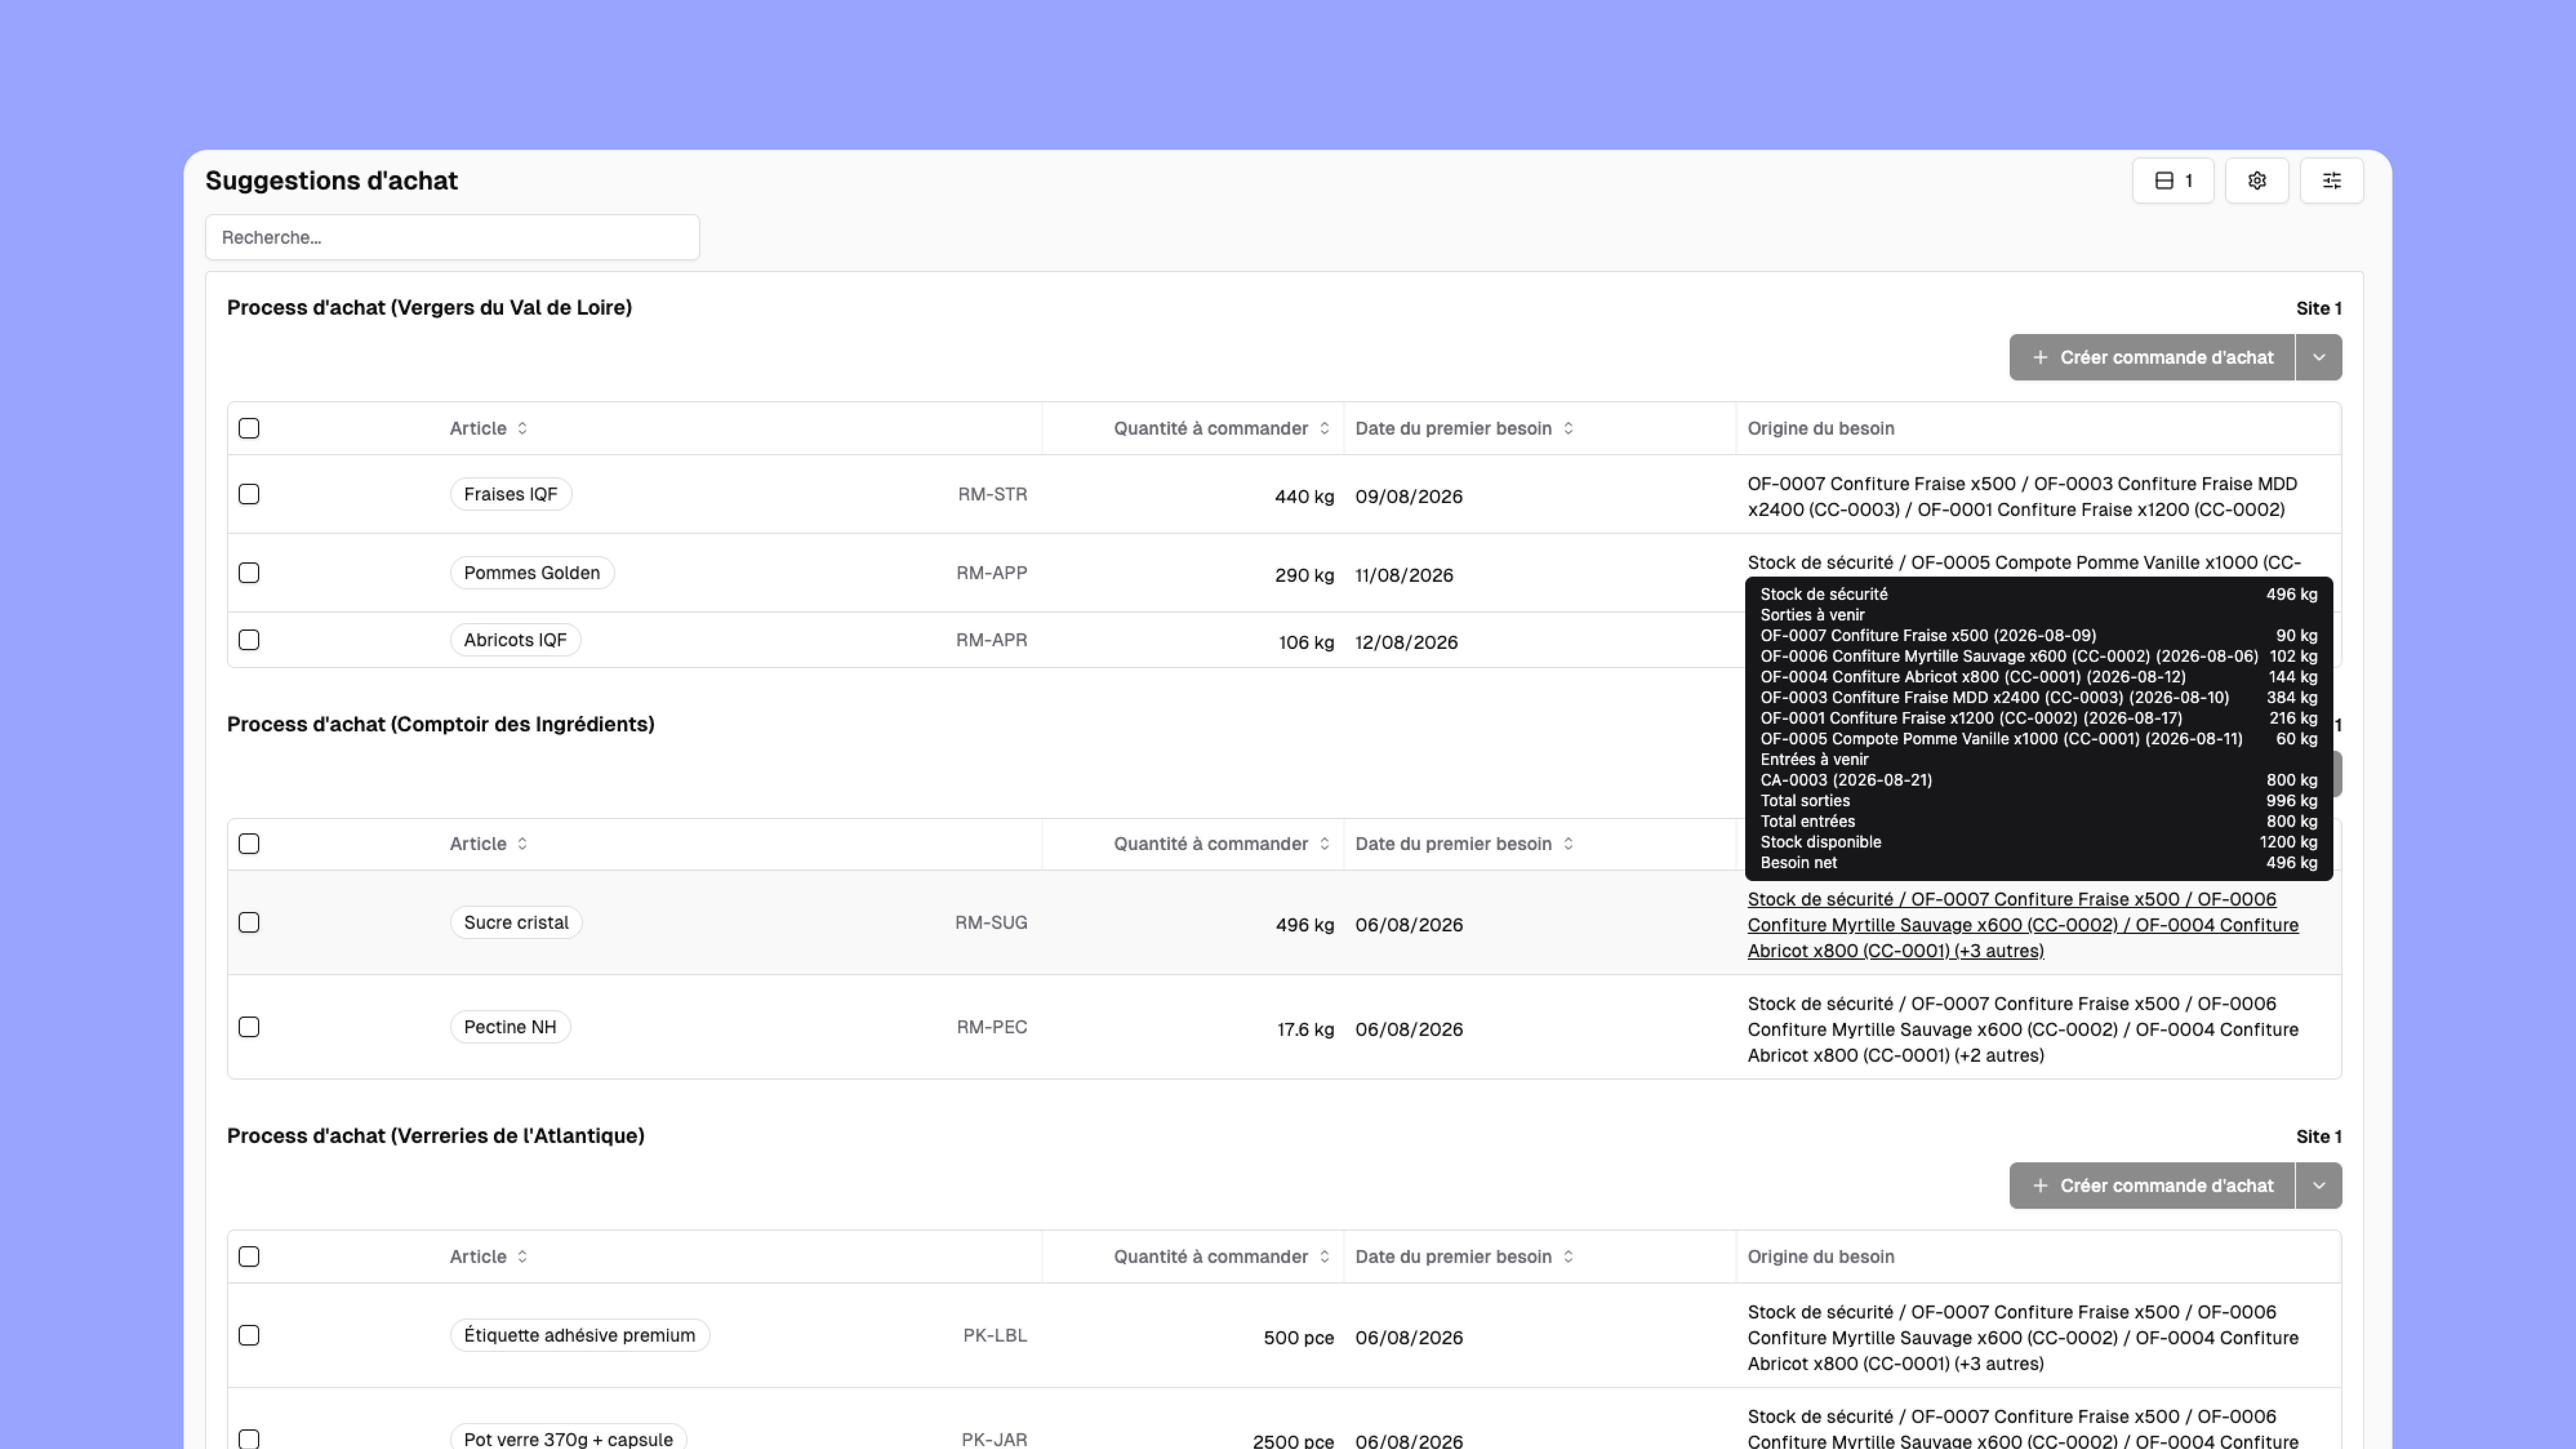This screenshot has width=2576, height=1449.
Task: Click the 106 kg quantity value
Action: coord(1306,643)
